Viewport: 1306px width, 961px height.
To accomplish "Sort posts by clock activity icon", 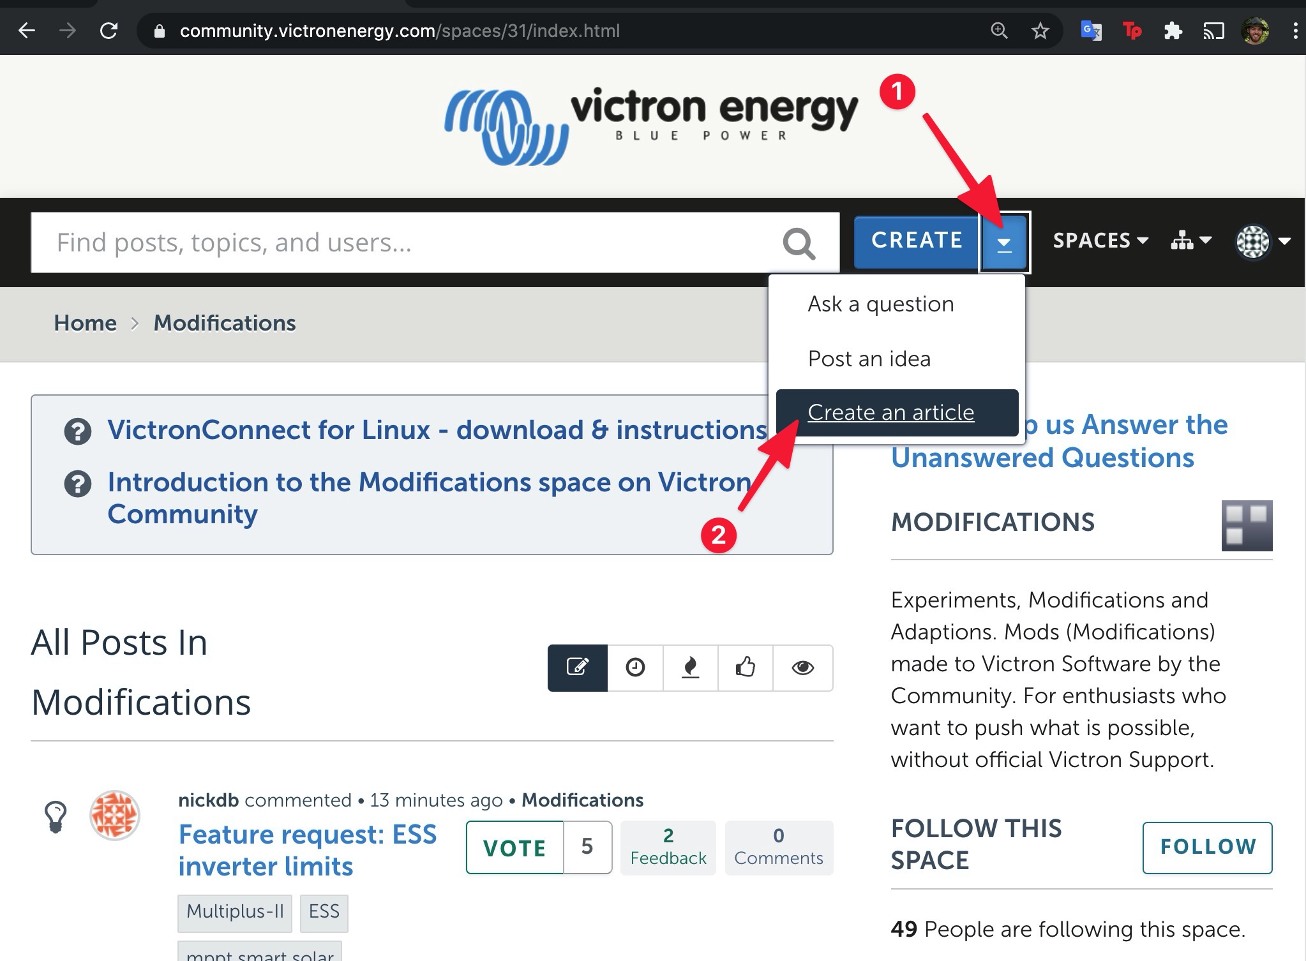I will [x=635, y=667].
